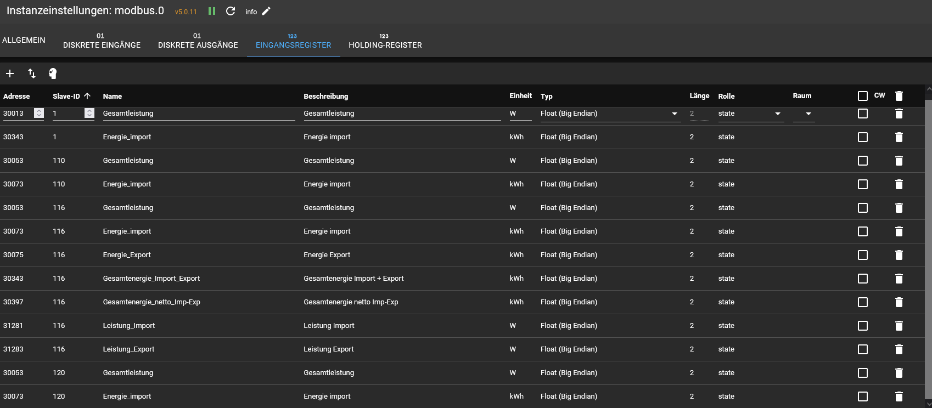Check CW box for slave 110 Energie_import
Screen dimensions: 932x408
click(863, 184)
